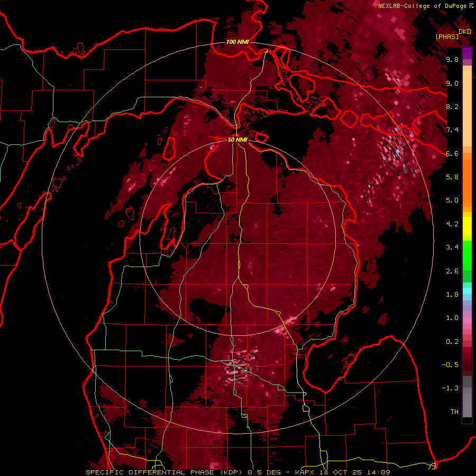This screenshot has width=476, height=476.
Task: Click the 5.0 value on color scale
Action: (452, 200)
